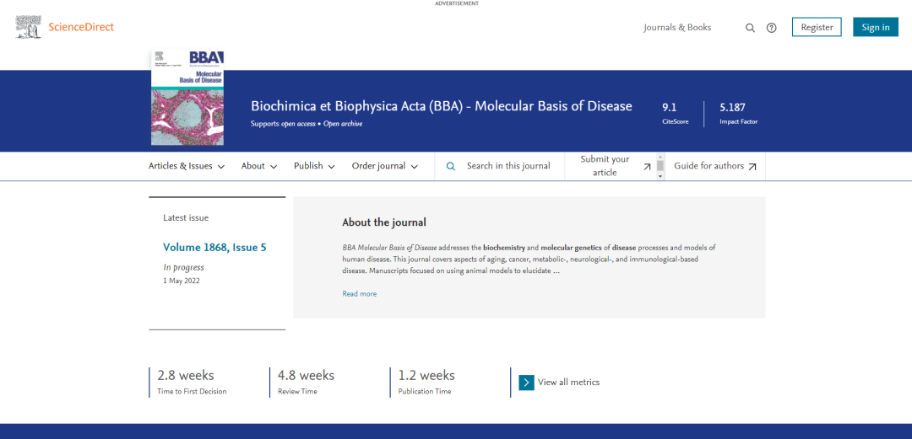Open the Volume 1868, Issue 5 link
912x439 pixels.
tap(214, 248)
